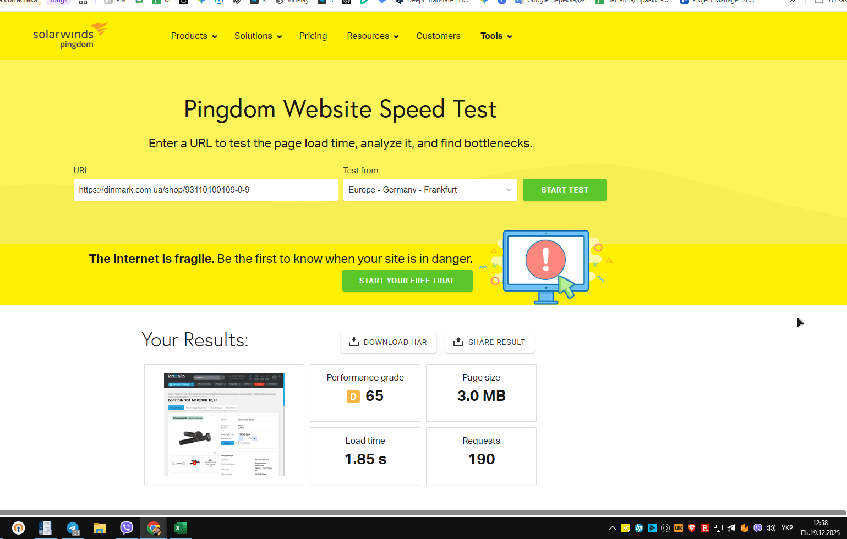
Task: Click into the URL input field
Action: click(x=205, y=190)
